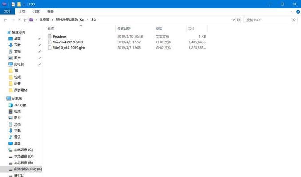Image resolution: width=301 pixels, height=177 pixels.
Task: Select the Win10_x64-2019.gho file name
Action: [x=69, y=48]
